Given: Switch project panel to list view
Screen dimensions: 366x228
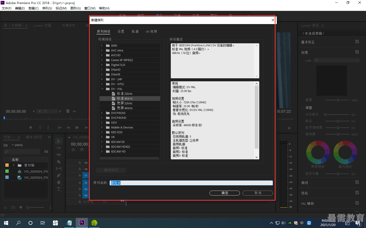Looking at the screenshot, I should tap(13, 207).
